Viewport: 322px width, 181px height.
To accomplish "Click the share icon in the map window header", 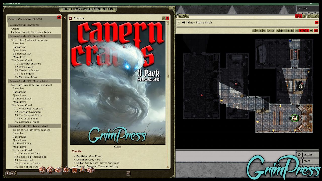I will coord(304,16).
